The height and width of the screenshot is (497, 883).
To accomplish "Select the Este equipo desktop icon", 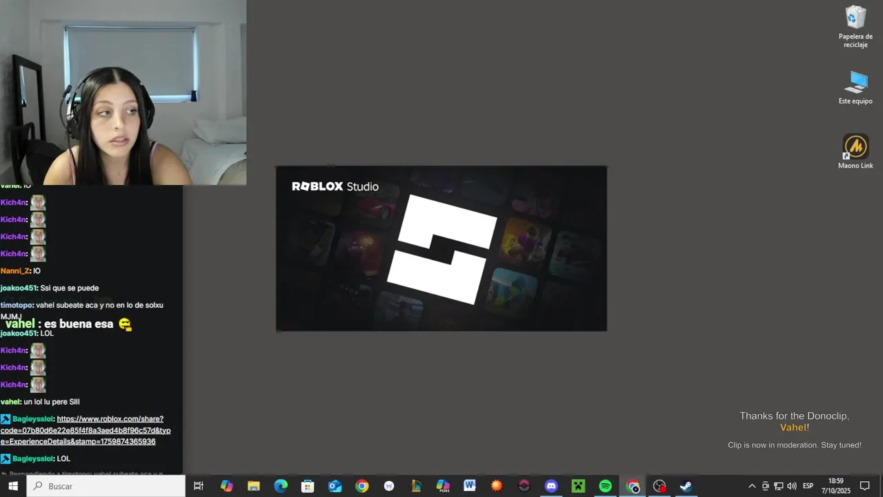I will [x=855, y=87].
